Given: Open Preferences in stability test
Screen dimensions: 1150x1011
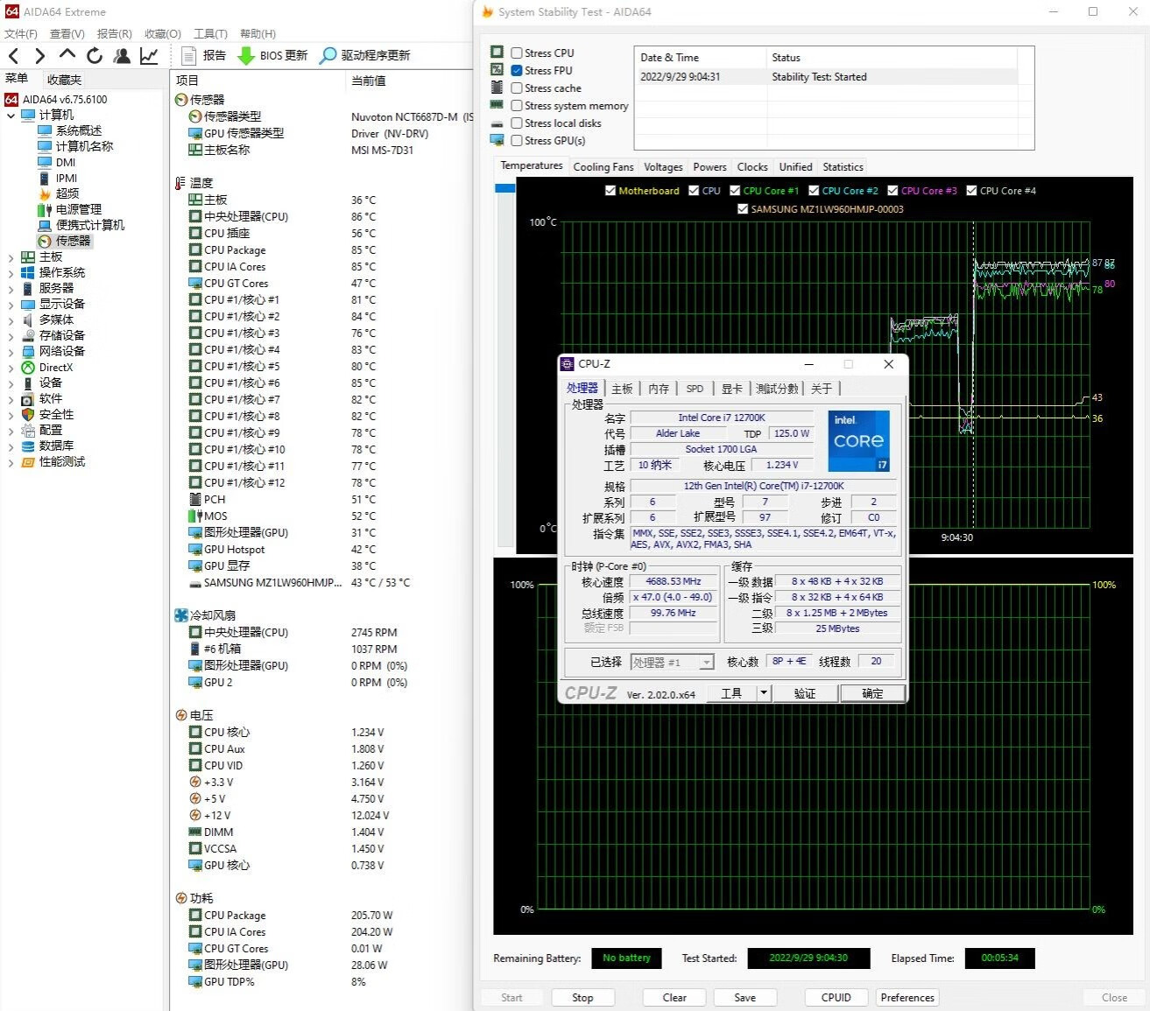Looking at the screenshot, I should [x=907, y=998].
